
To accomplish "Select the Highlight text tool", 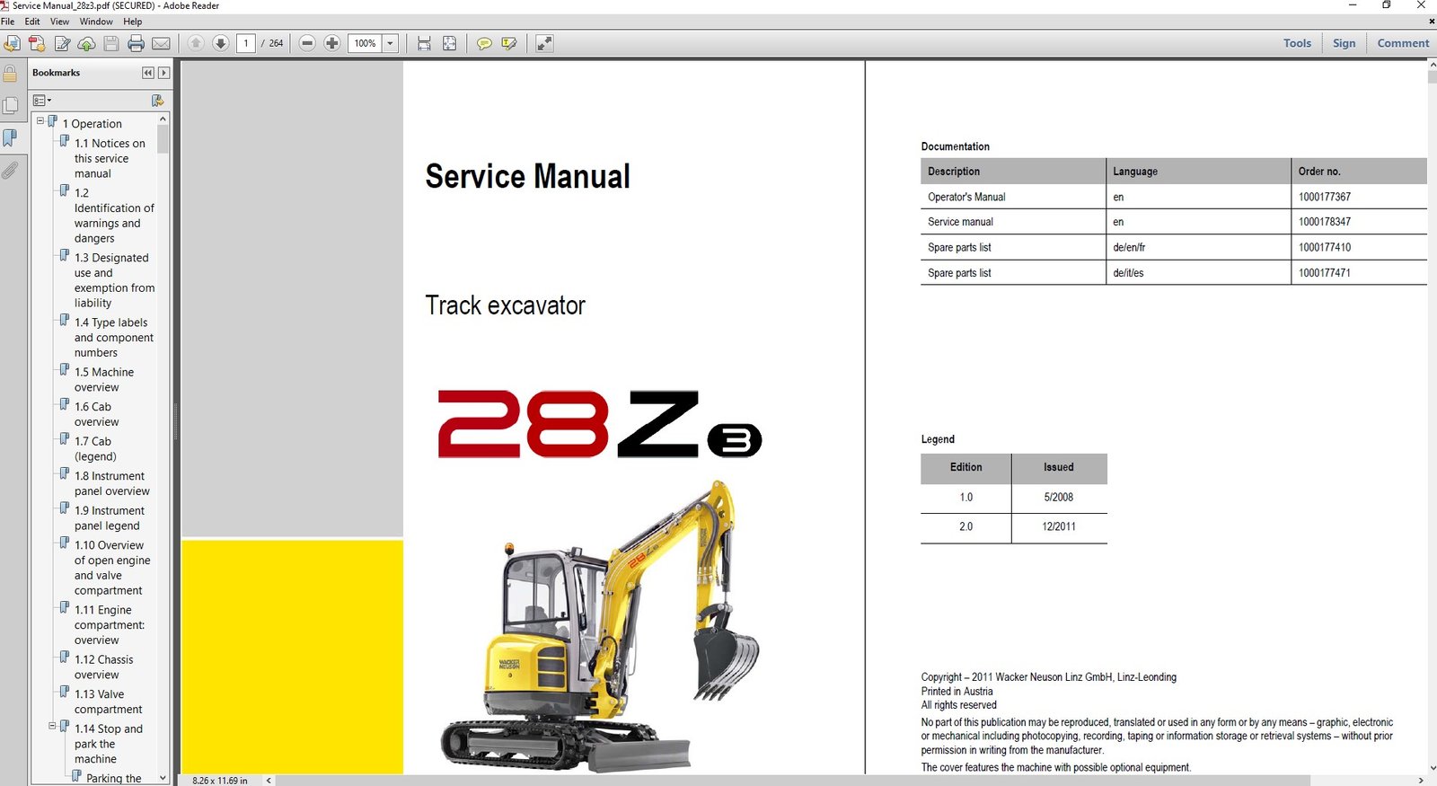I will pyautogui.click(x=509, y=43).
